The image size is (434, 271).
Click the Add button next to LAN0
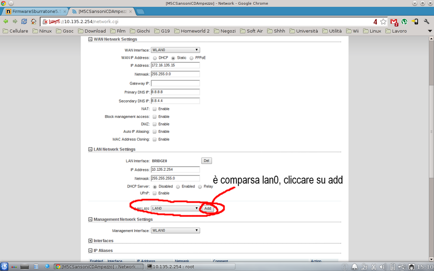click(208, 208)
